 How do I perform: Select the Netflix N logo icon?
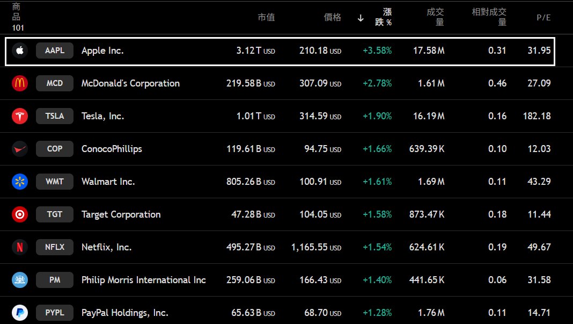coord(20,247)
